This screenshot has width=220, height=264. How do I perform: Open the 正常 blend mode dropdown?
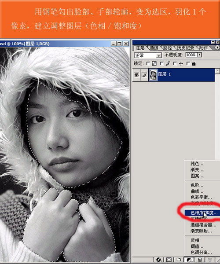pyautogui.click(x=148, y=55)
